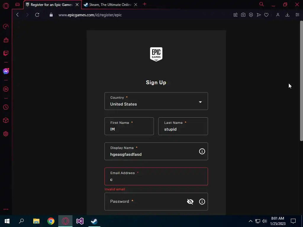Open the clock showing 8:01 AM
The height and width of the screenshot is (227, 303).
point(278,221)
